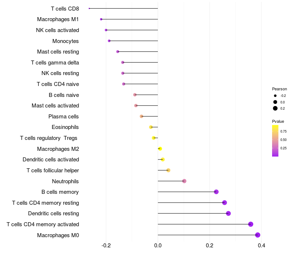Image resolution: width=291 pixels, height=255 pixels.
Task: Click the "Mast cells resting" label
Action: [58, 52]
